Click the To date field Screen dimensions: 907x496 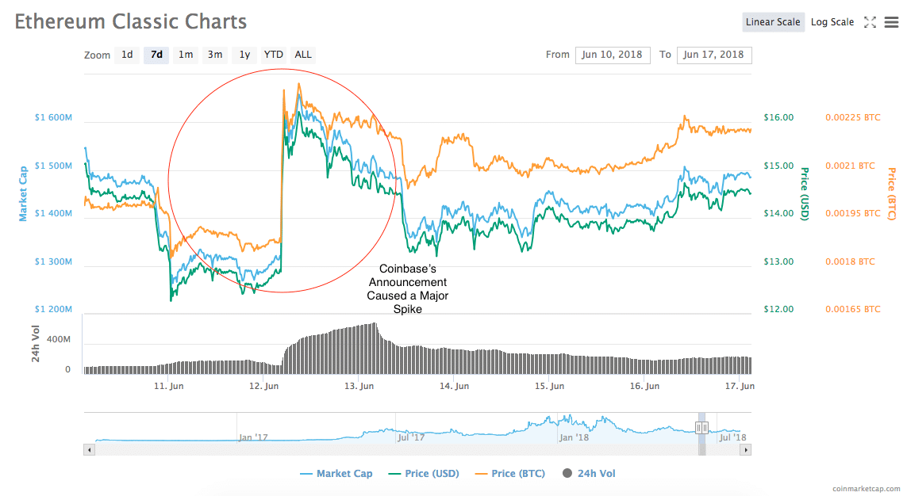point(714,55)
